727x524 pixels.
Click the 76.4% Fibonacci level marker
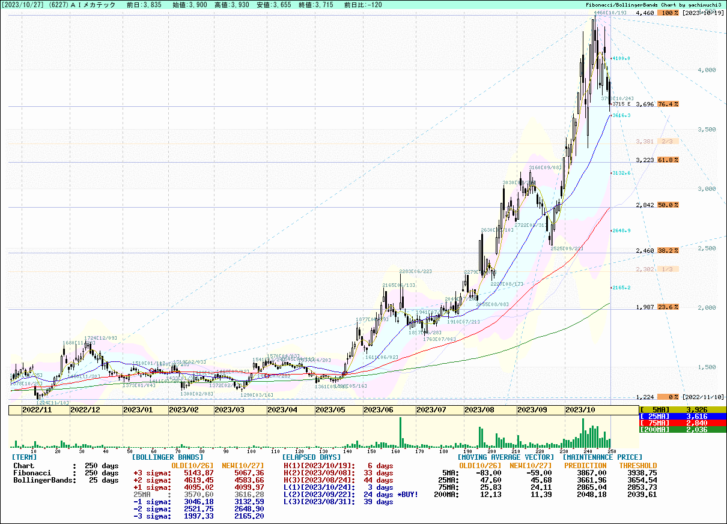(668, 104)
